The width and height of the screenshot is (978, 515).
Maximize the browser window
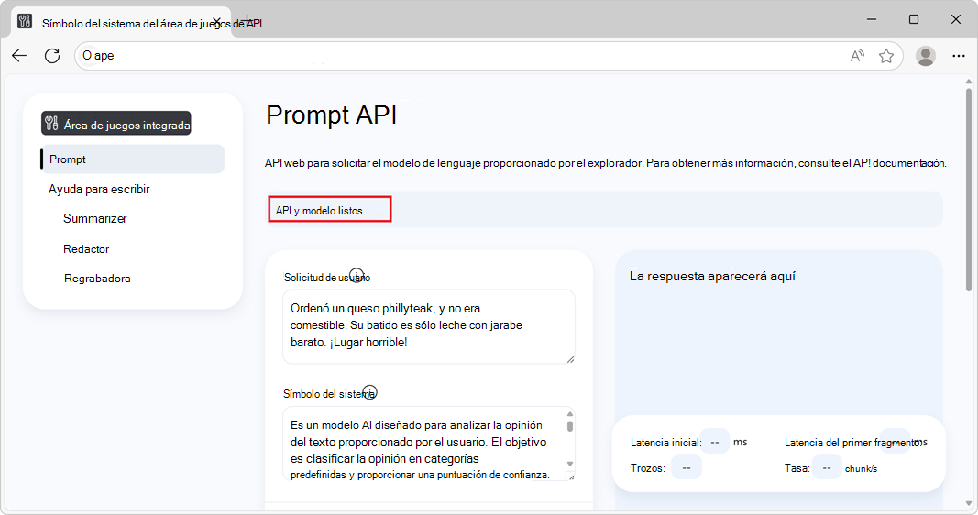click(x=914, y=19)
